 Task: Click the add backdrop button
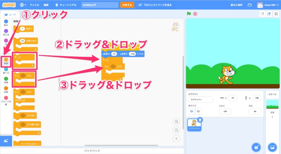pyautogui.click(x=272, y=147)
